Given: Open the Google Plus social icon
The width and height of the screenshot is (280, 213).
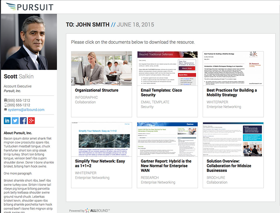Looking at the screenshot, I should [x=31, y=121].
